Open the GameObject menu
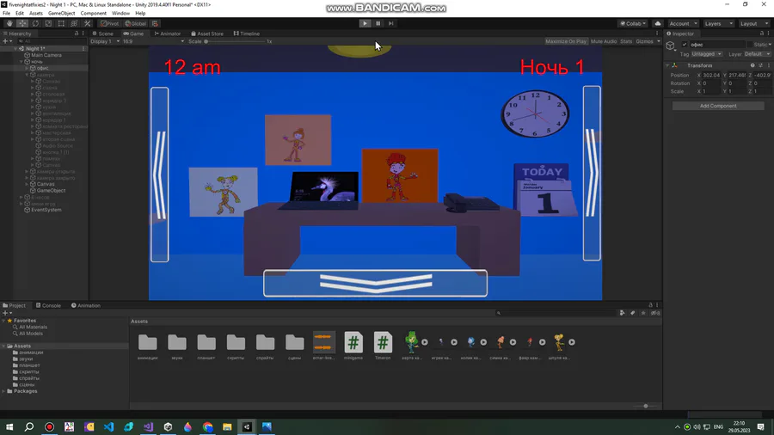 pos(61,13)
